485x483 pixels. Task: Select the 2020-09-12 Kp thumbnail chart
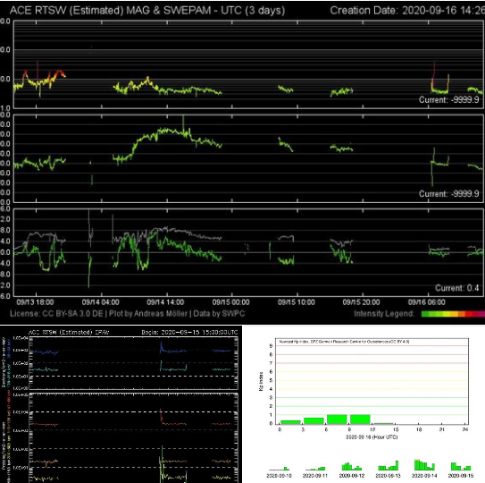[351, 466]
